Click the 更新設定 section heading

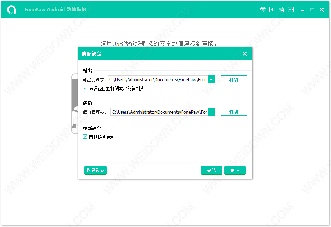tap(92, 128)
